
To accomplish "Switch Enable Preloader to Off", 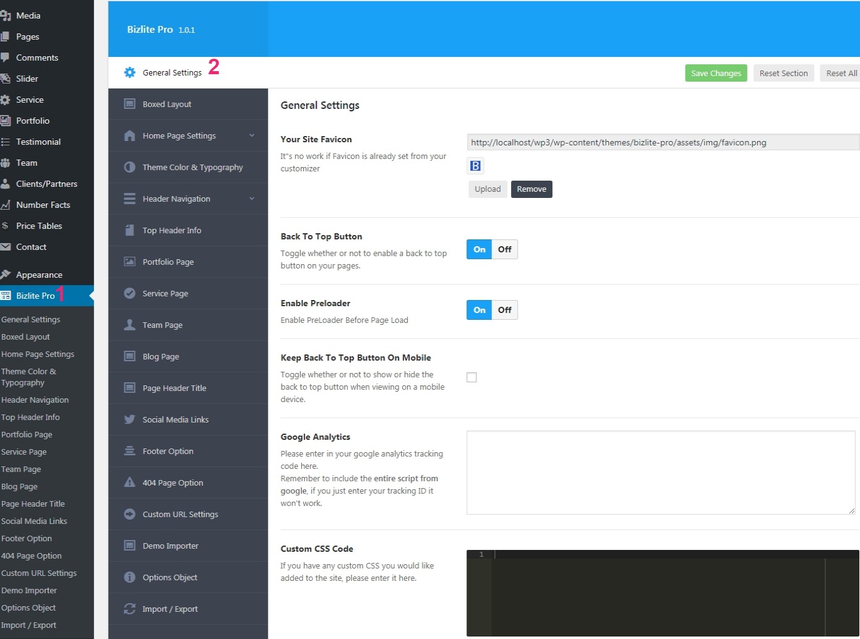I will click(x=505, y=310).
